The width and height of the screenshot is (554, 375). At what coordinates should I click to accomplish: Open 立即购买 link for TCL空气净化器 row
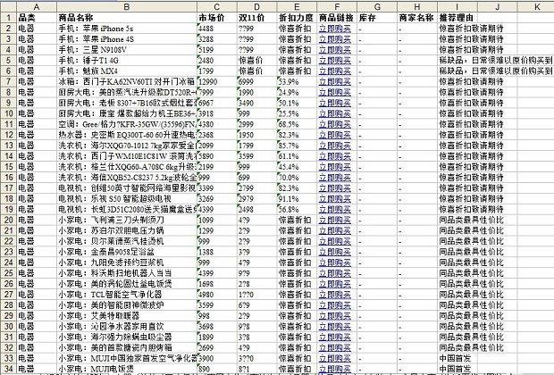334,295
